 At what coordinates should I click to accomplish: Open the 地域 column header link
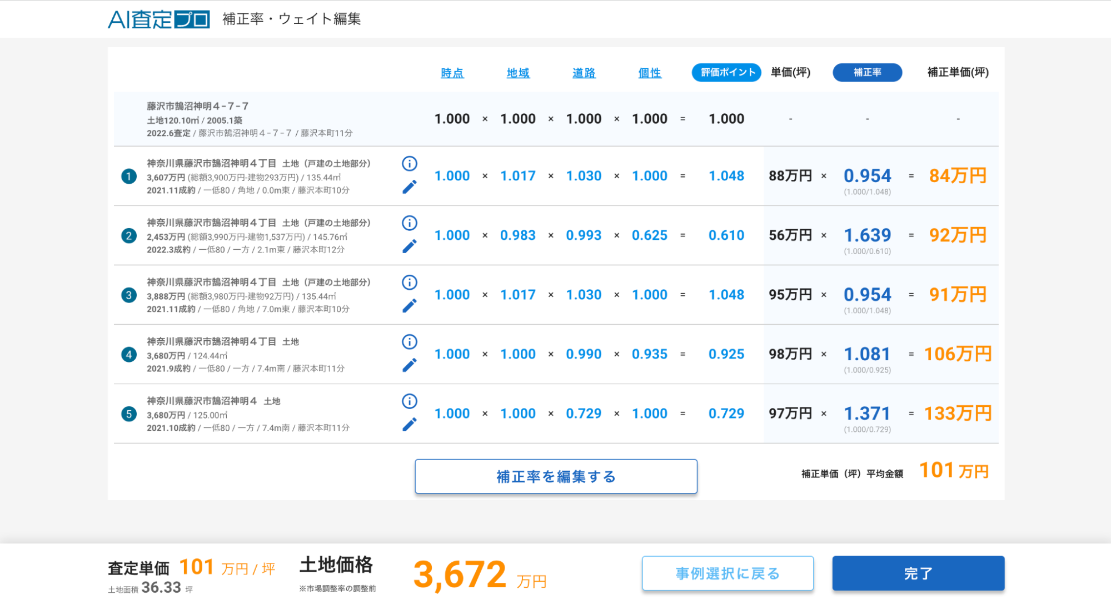click(518, 73)
